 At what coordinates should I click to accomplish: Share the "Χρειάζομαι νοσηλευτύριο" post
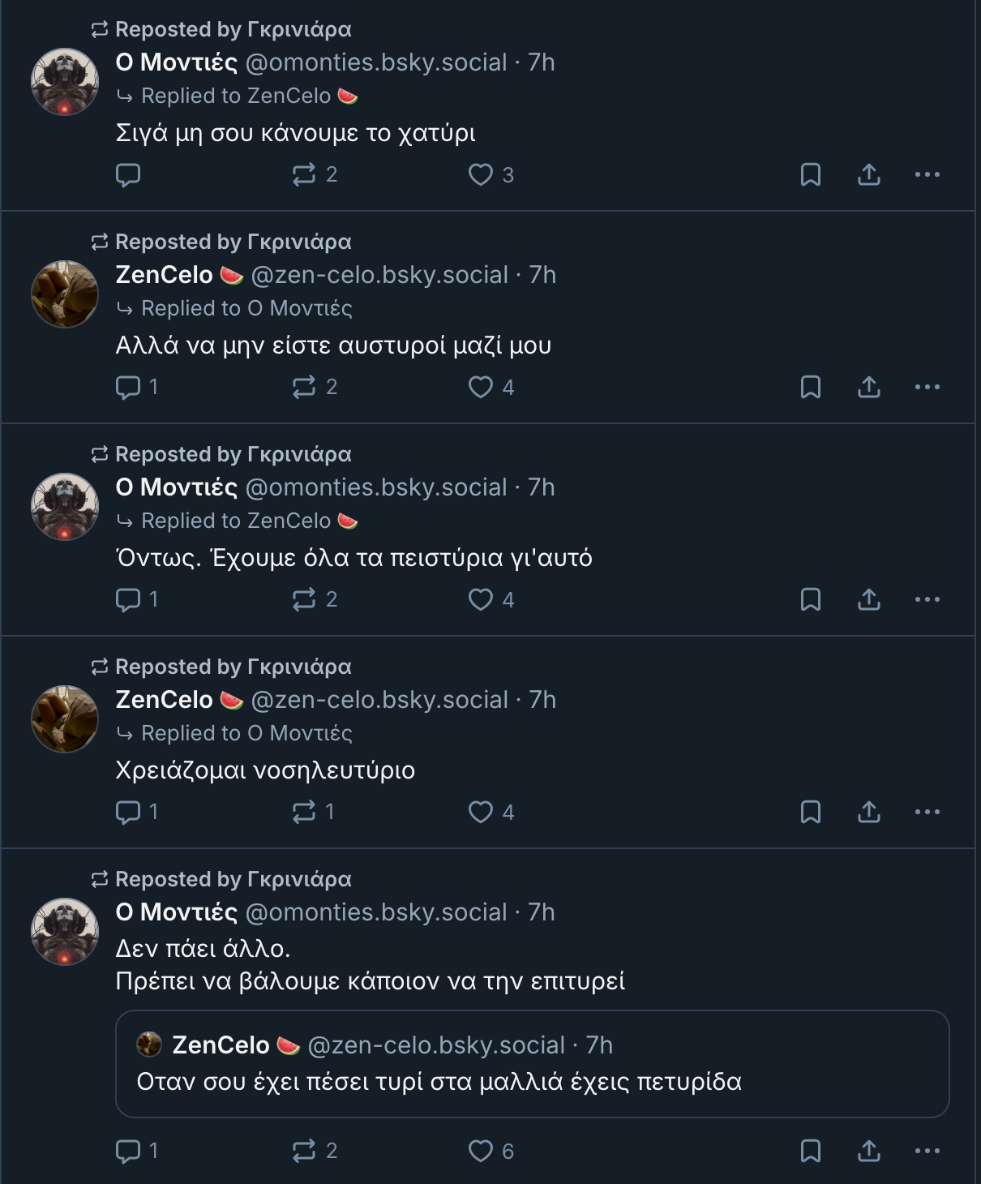pos(869,812)
